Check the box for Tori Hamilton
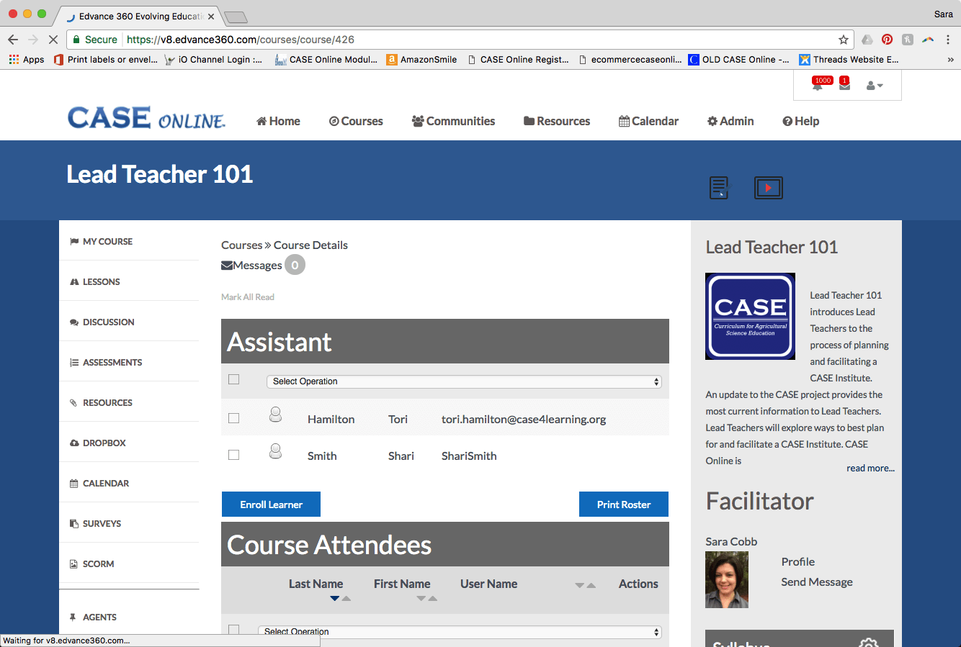The width and height of the screenshot is (961, 647). coord(233,418)
